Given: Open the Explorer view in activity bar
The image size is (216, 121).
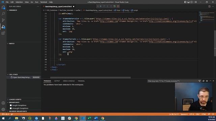Looking at the screenshot, I should point(3,7).
